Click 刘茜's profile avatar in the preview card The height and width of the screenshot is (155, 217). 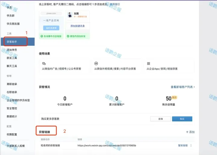70,15
